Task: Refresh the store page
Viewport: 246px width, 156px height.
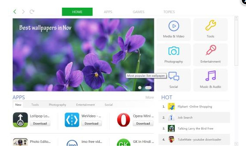Action: click(x=32, y=11)
